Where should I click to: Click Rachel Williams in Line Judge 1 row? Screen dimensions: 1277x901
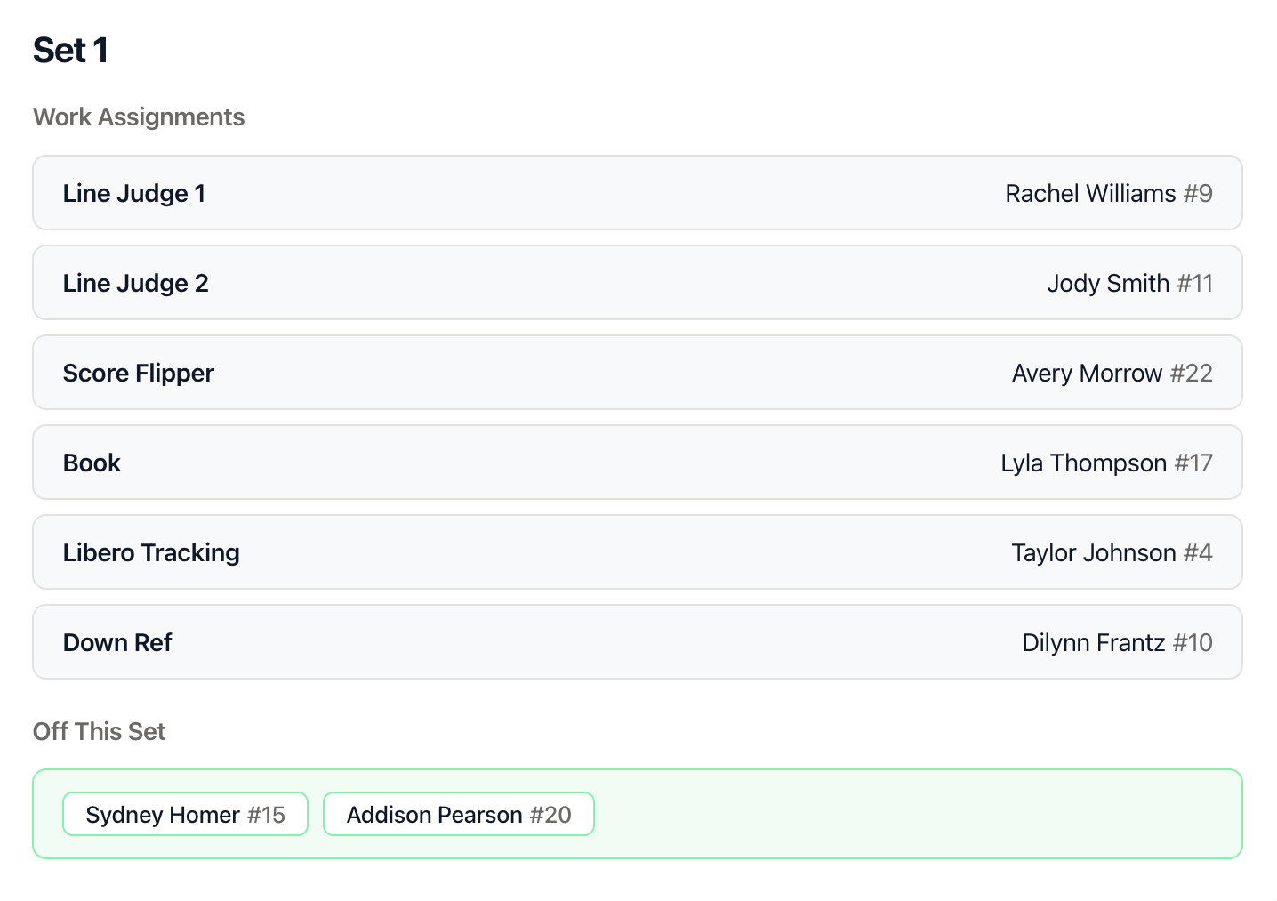coord(1090,194)
